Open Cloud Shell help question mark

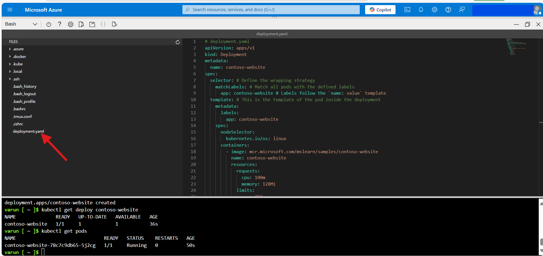point(59,24)
